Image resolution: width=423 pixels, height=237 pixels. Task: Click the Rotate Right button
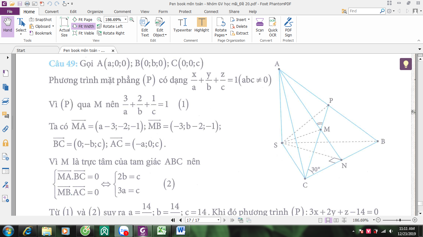(111, 33)
